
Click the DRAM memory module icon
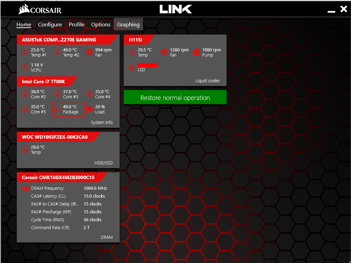[25, 188]
